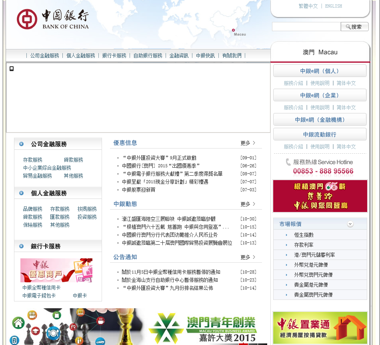Open 中銀e網（企業）login button
Screen dimensions: 380x345
(x=320, y=95)
